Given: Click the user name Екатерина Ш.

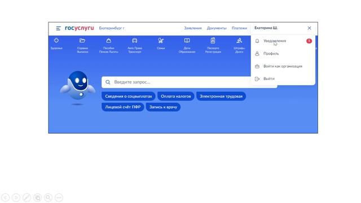Looking at the screenshot, I should coord(266,28).
